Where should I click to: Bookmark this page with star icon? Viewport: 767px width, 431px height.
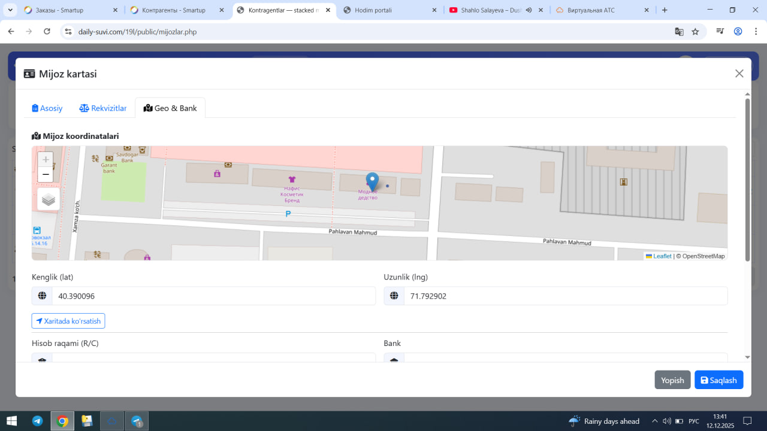(695, 32)
